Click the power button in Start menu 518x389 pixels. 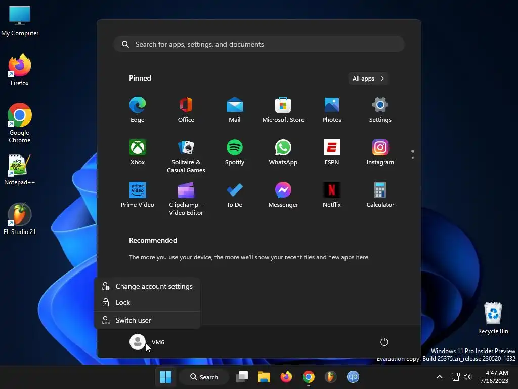(x=384, y=342)
